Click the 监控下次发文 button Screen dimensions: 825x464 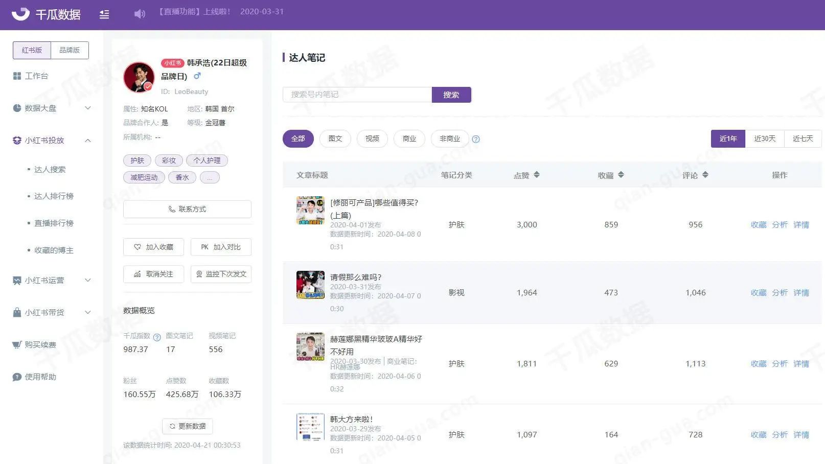point(221,274)
